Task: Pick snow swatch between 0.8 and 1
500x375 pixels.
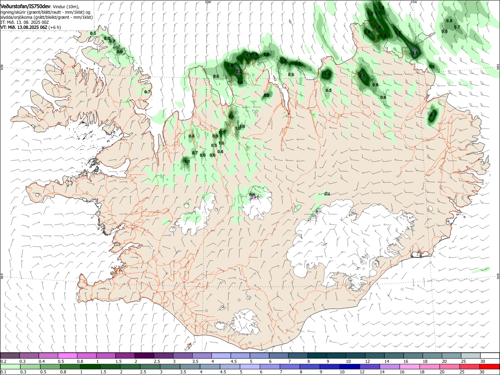Action: click(87, 356)
